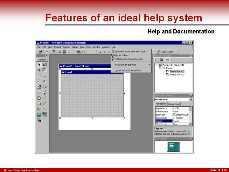This screenshot has width=229, height=172.
Task: Choose About Microsoft Visual Basic
Action: [131, 70]
